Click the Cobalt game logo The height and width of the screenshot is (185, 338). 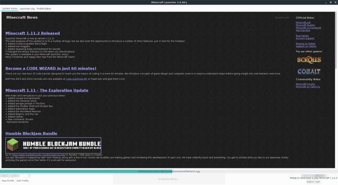[309, 71]
